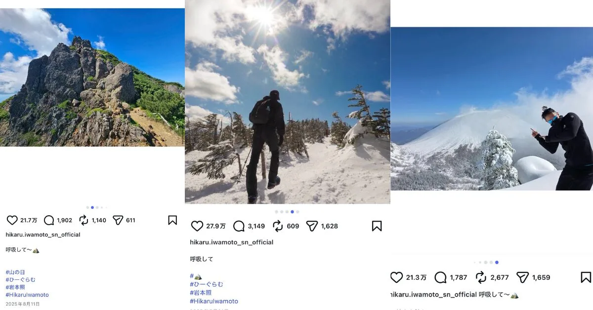Share the post with 611 shares
Screen dimensions: 593x310
tap(118, 220)
